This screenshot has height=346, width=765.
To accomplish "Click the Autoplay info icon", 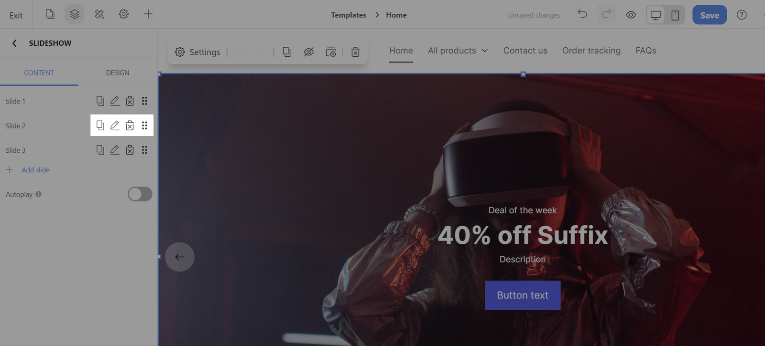I will [38, 194].
